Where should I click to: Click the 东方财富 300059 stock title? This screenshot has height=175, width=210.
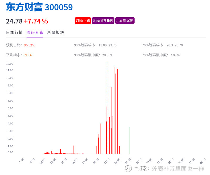pos(39,7)
